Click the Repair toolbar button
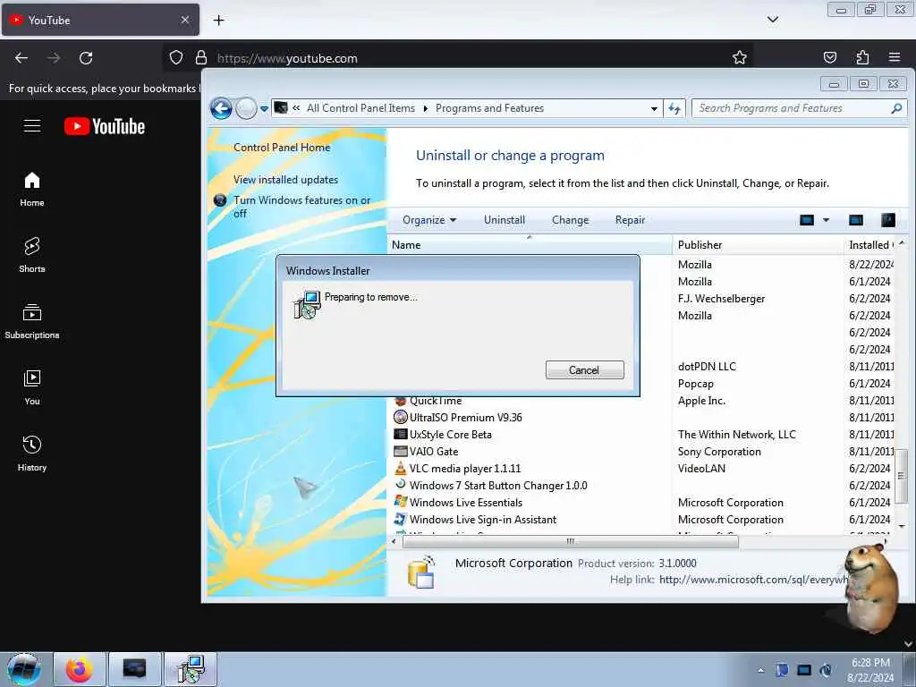Viewport: 916px width, 687px height. point(630,220)
